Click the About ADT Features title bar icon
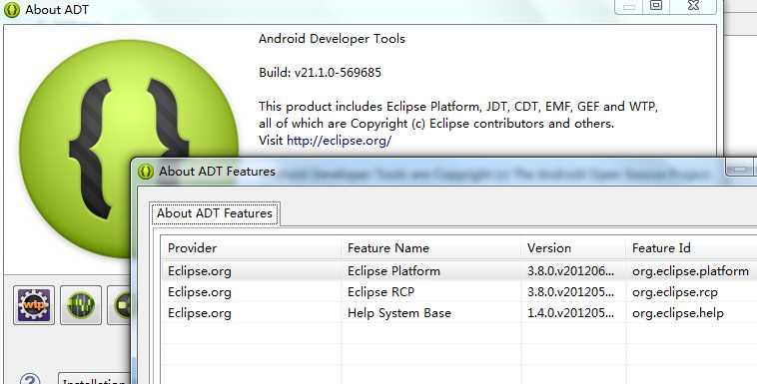Viewport: 757px width, 384px height. 146,172
